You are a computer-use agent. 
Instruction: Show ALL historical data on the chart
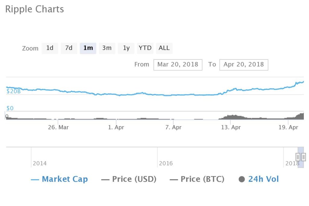[164, 48]
